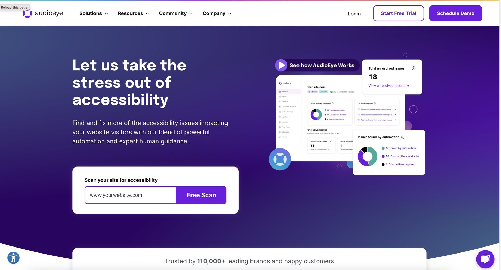Click info icon next to Issues found by automation
This screenshot has width=501, height=270.
click(x=403, y=137)
